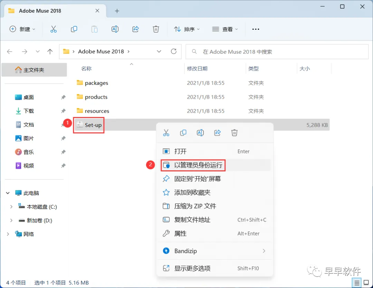Go forward with the right arrow
Image resolution: width=373 pixels, height=288 pixels.
(x=25, y=52)
